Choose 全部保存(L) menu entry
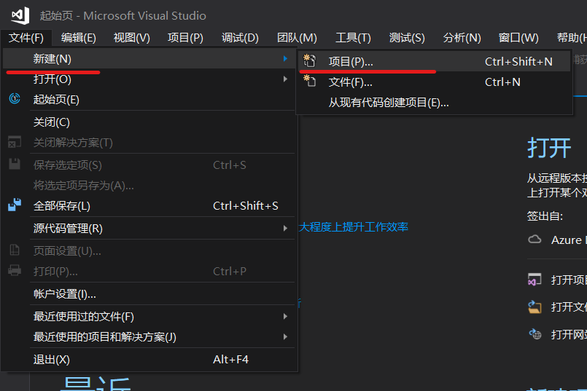Image resolution: width=587 pixels, height=391 pixels. tap(149, 205)
